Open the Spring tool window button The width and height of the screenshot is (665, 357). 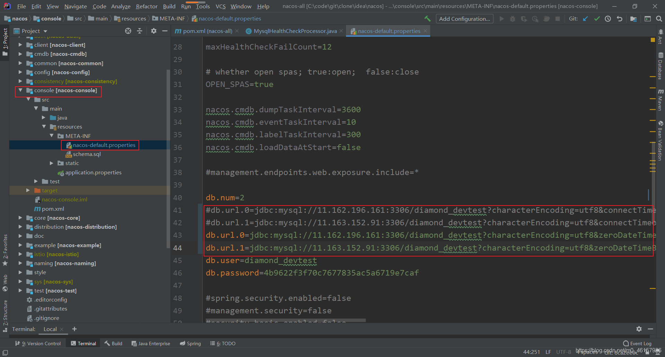(190, 343)
